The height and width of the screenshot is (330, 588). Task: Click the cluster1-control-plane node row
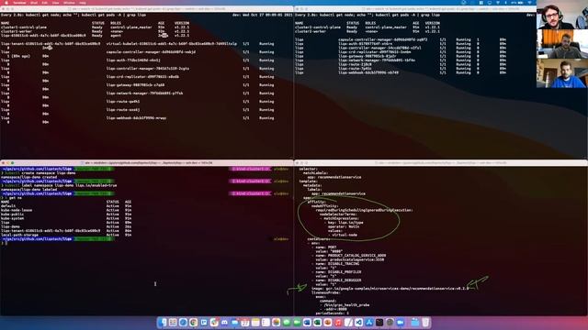tap(95, 27)
